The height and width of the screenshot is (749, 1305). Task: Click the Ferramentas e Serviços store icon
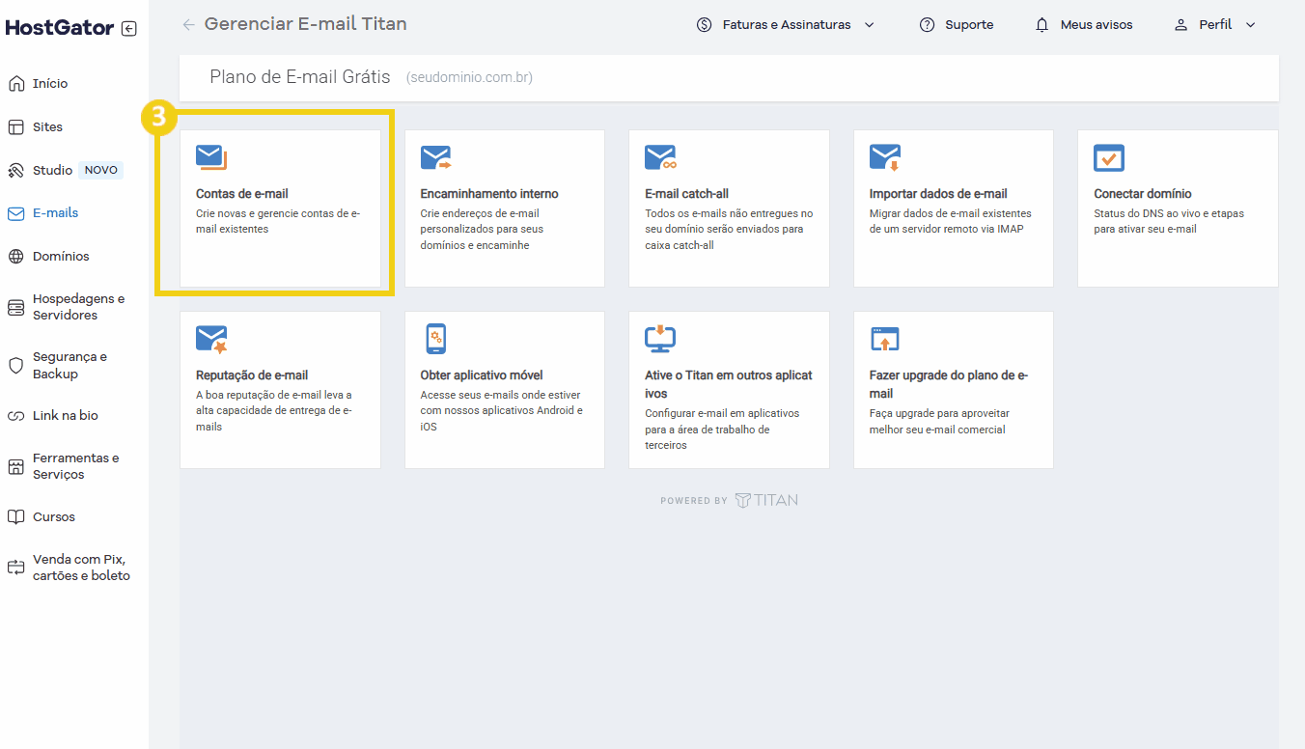coord(16,467)
